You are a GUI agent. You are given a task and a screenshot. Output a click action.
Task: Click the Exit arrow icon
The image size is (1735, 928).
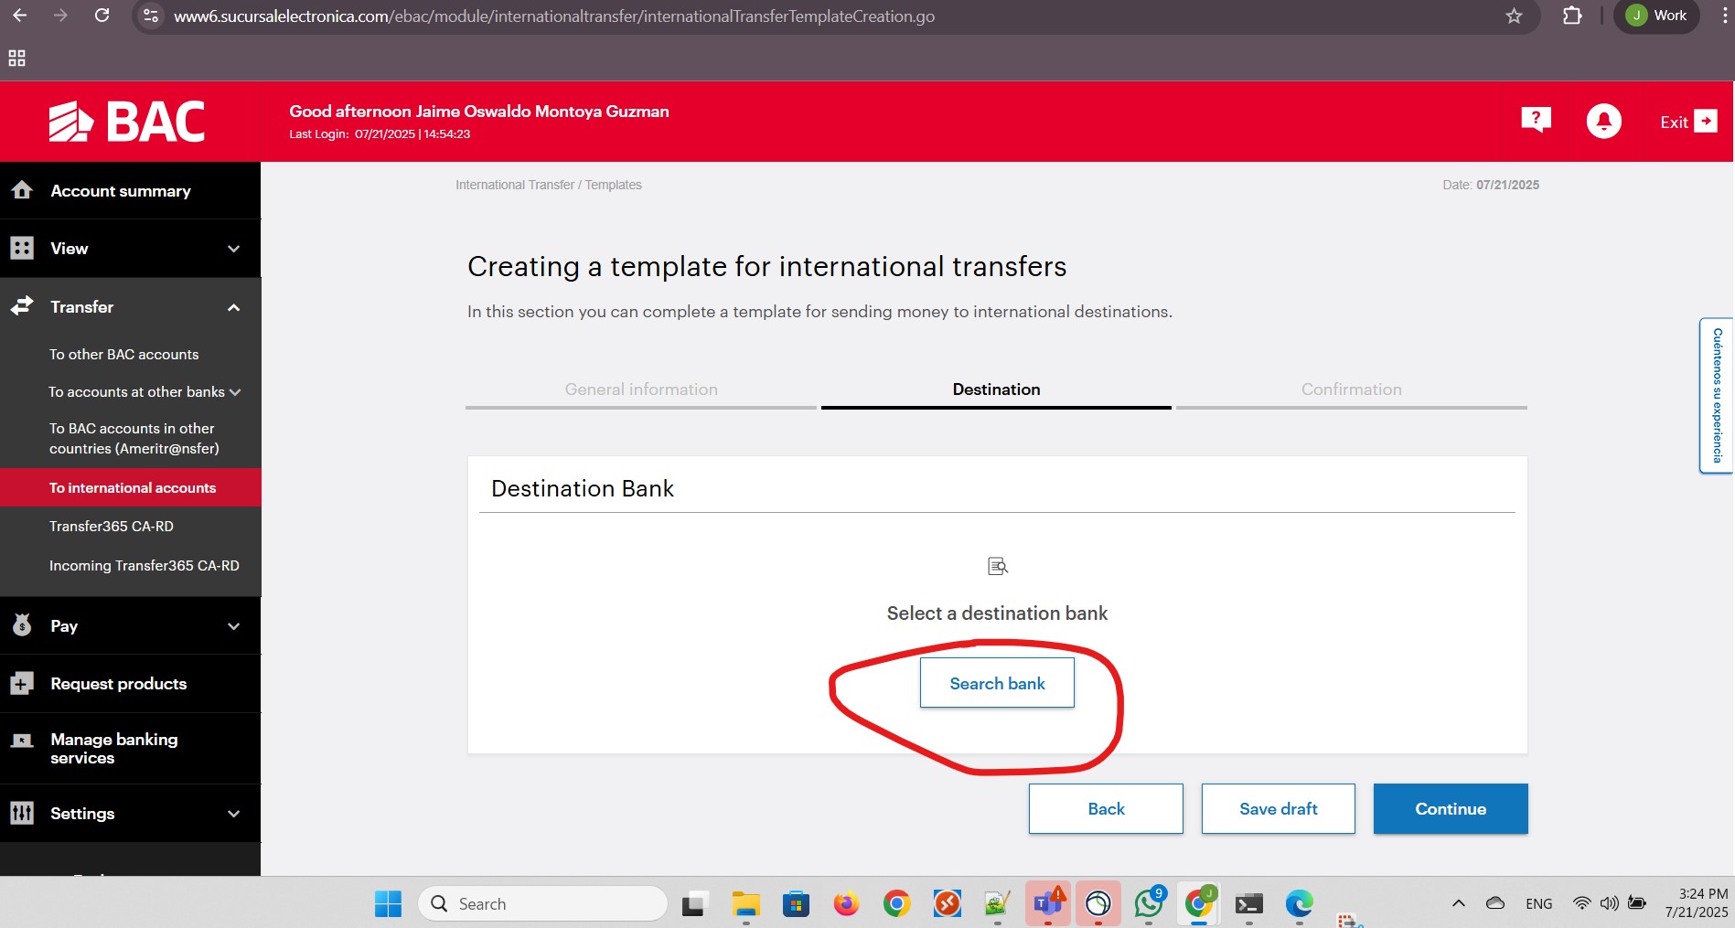[1706, 121]
